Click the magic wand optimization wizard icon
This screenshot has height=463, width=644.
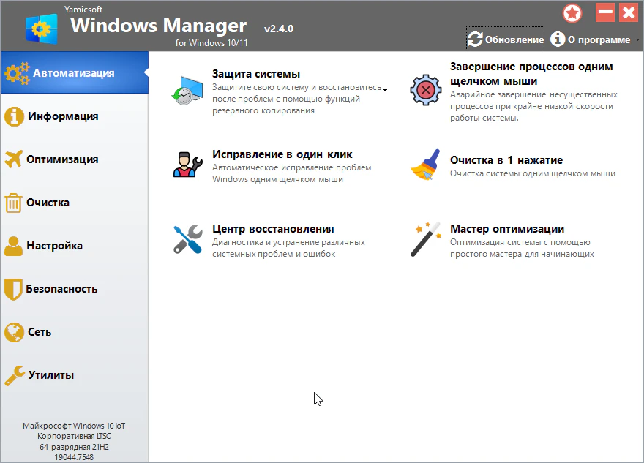(425, 239)
